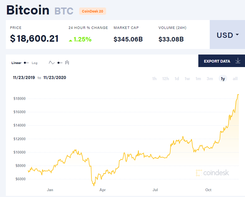Click the Coindesk watermark logo
Viewport: 245px width, 197px height.
point(212,173)
